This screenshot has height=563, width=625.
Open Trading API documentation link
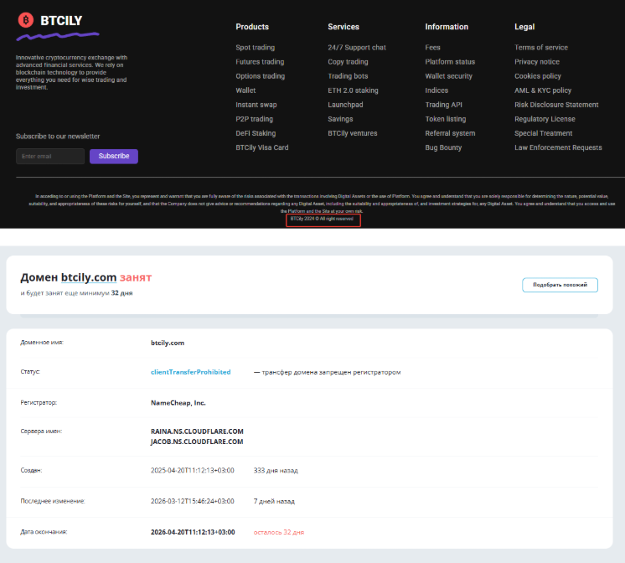click(x=443, y=105)
